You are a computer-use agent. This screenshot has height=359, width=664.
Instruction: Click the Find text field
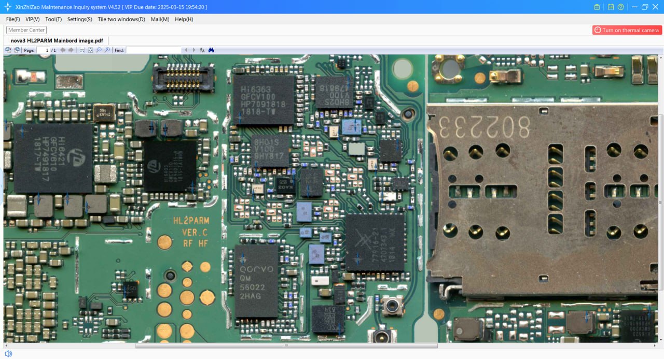pos(154,50)
